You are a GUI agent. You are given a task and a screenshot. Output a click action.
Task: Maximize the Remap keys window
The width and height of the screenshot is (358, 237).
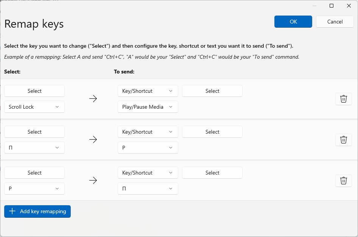(x=332, y=6)
